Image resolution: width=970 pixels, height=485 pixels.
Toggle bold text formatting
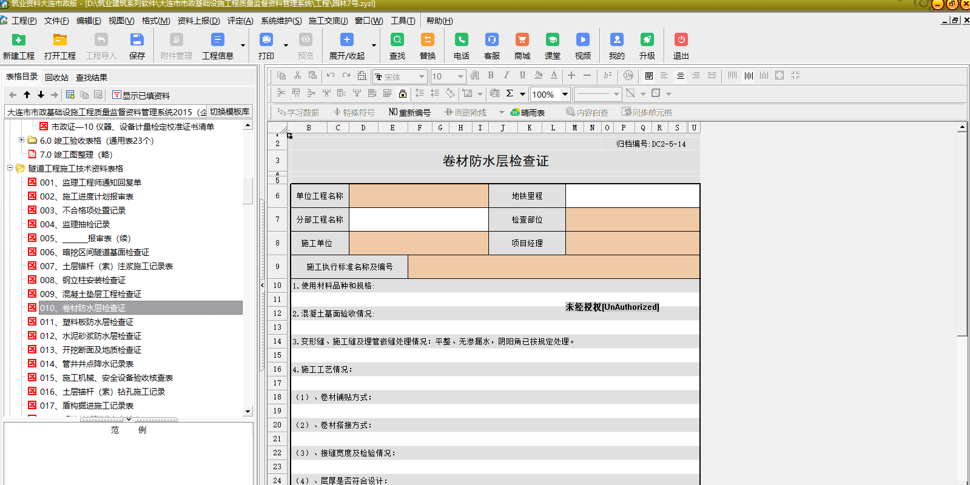pos(491,75)
